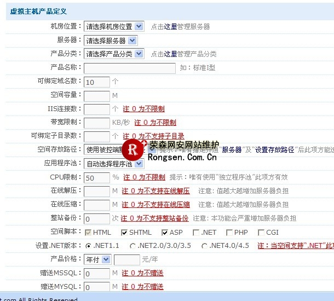The height and width of the screenshot is (301, 334).
Task: Click the 带宽限制 input field
Action: pyautogui.click(x=97, y=123)
